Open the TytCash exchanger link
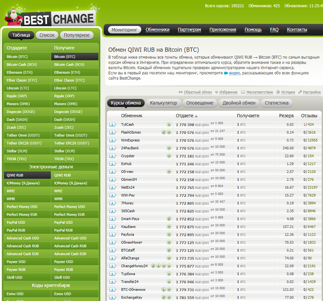Screen dimensions: 323x301 [128, 124]
